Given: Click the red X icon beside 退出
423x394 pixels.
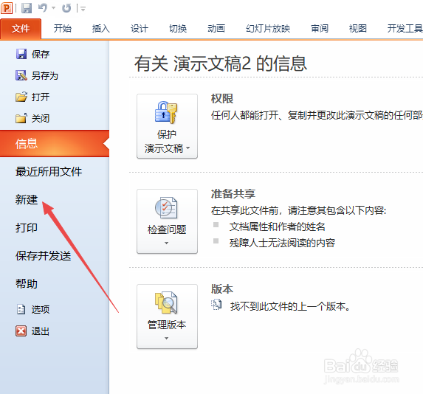Looking at the screenshot, I should (x=21, y=331).
